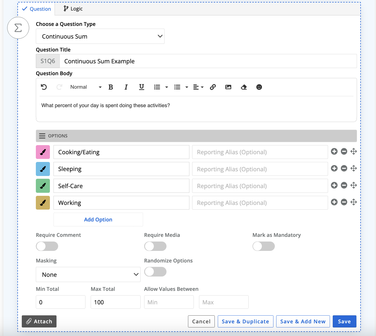
Task: Remove the Sleeping option
Action: click(344, 168)
